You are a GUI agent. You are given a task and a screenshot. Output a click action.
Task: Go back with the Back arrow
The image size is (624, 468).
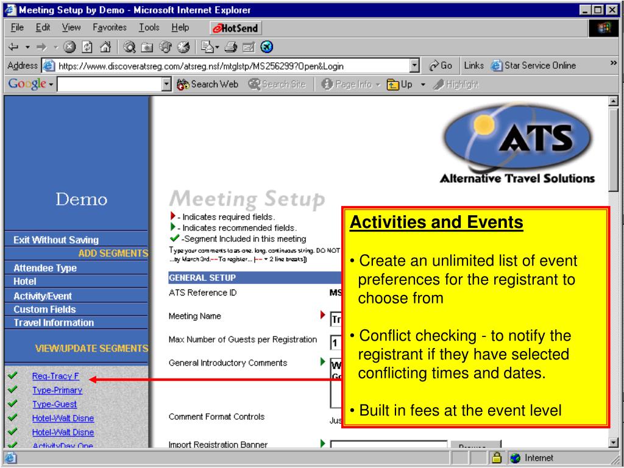pyautogui.click(x=13, y=48)
